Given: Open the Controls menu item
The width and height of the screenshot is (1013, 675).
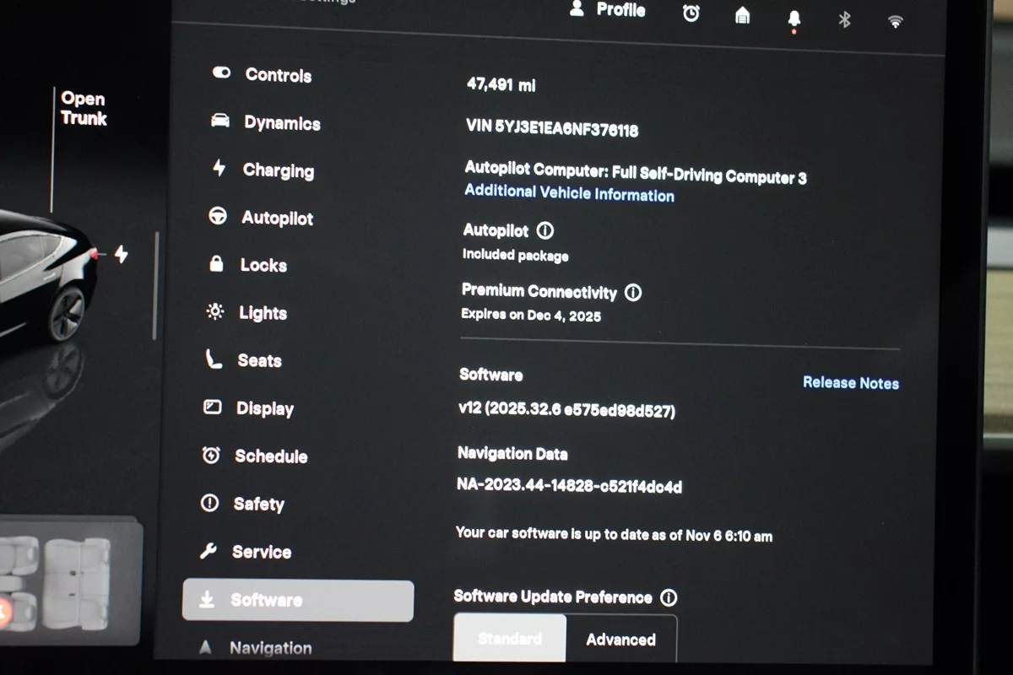Looking at the screenshot, I should point(278,75).
